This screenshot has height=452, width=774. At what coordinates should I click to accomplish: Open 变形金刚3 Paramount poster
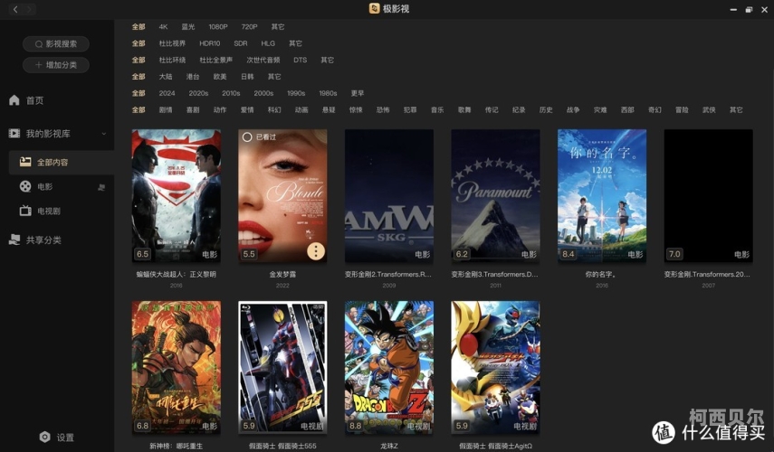pos(495,195)
